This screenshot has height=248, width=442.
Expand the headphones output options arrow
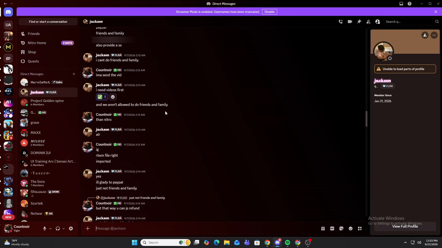64,228
